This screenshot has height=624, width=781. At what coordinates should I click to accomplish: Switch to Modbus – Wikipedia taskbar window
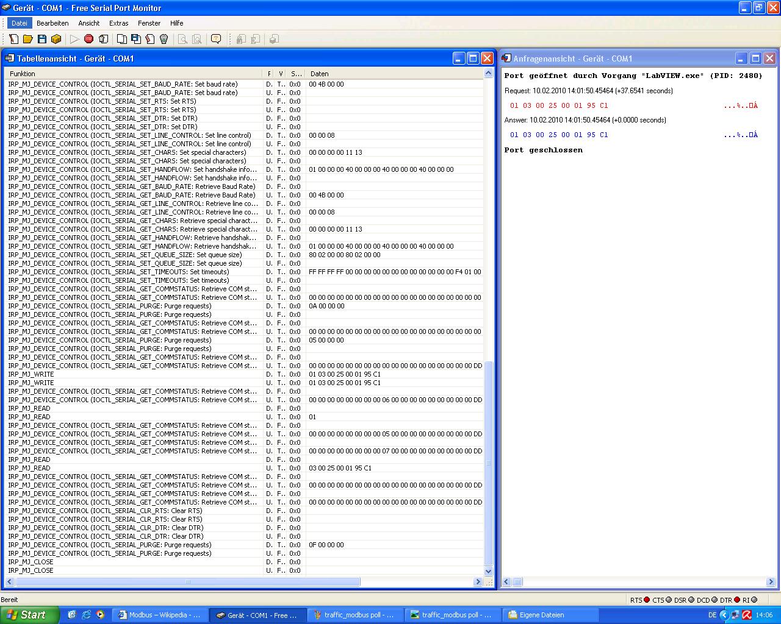[x=160, y=615]
